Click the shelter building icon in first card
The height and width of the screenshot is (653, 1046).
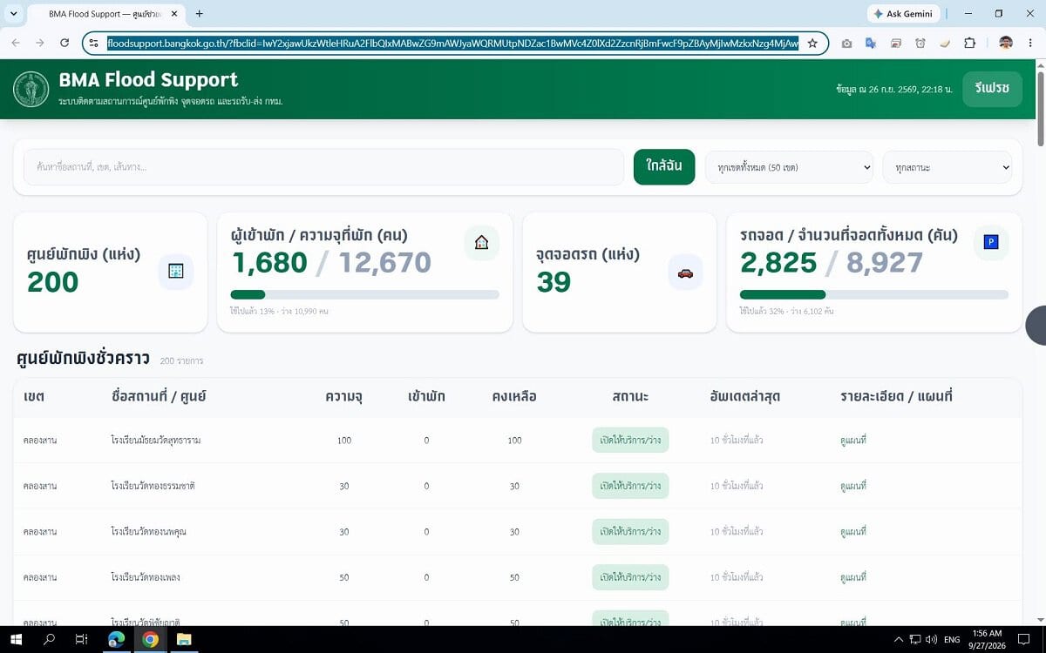(x=176, y=271)
